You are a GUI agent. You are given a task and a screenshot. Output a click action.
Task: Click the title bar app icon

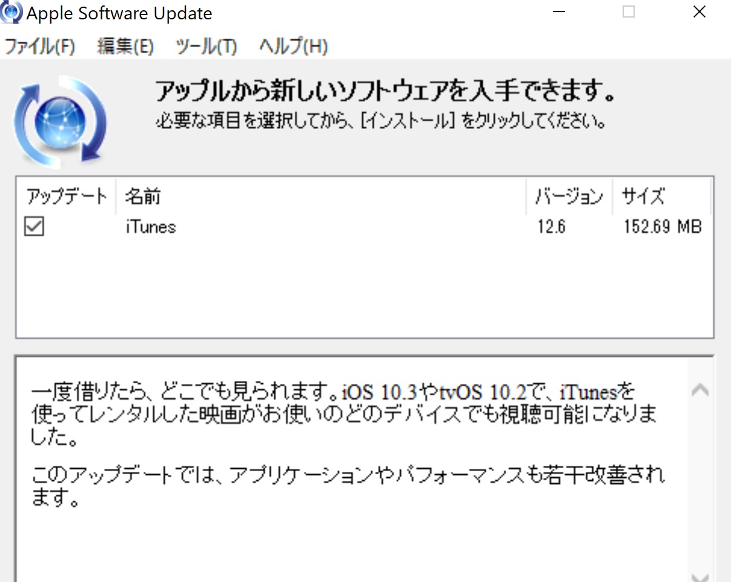coord(12,12)
